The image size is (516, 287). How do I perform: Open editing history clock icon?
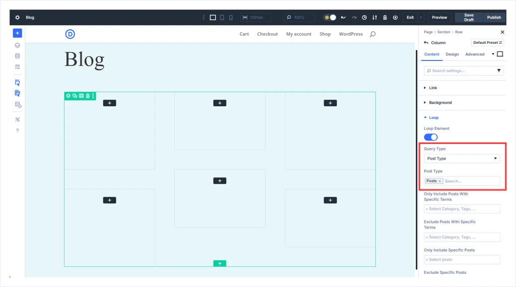click(364, 18)
